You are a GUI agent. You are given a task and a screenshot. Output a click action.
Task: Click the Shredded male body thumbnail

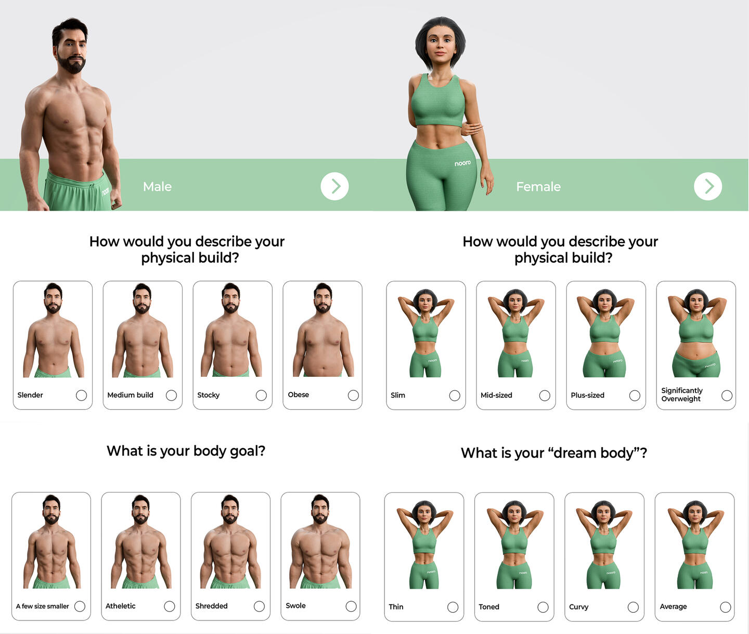tap(230, 541)
